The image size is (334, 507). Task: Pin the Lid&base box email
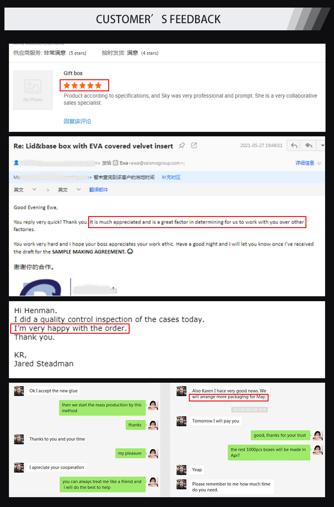click(182, 146)
